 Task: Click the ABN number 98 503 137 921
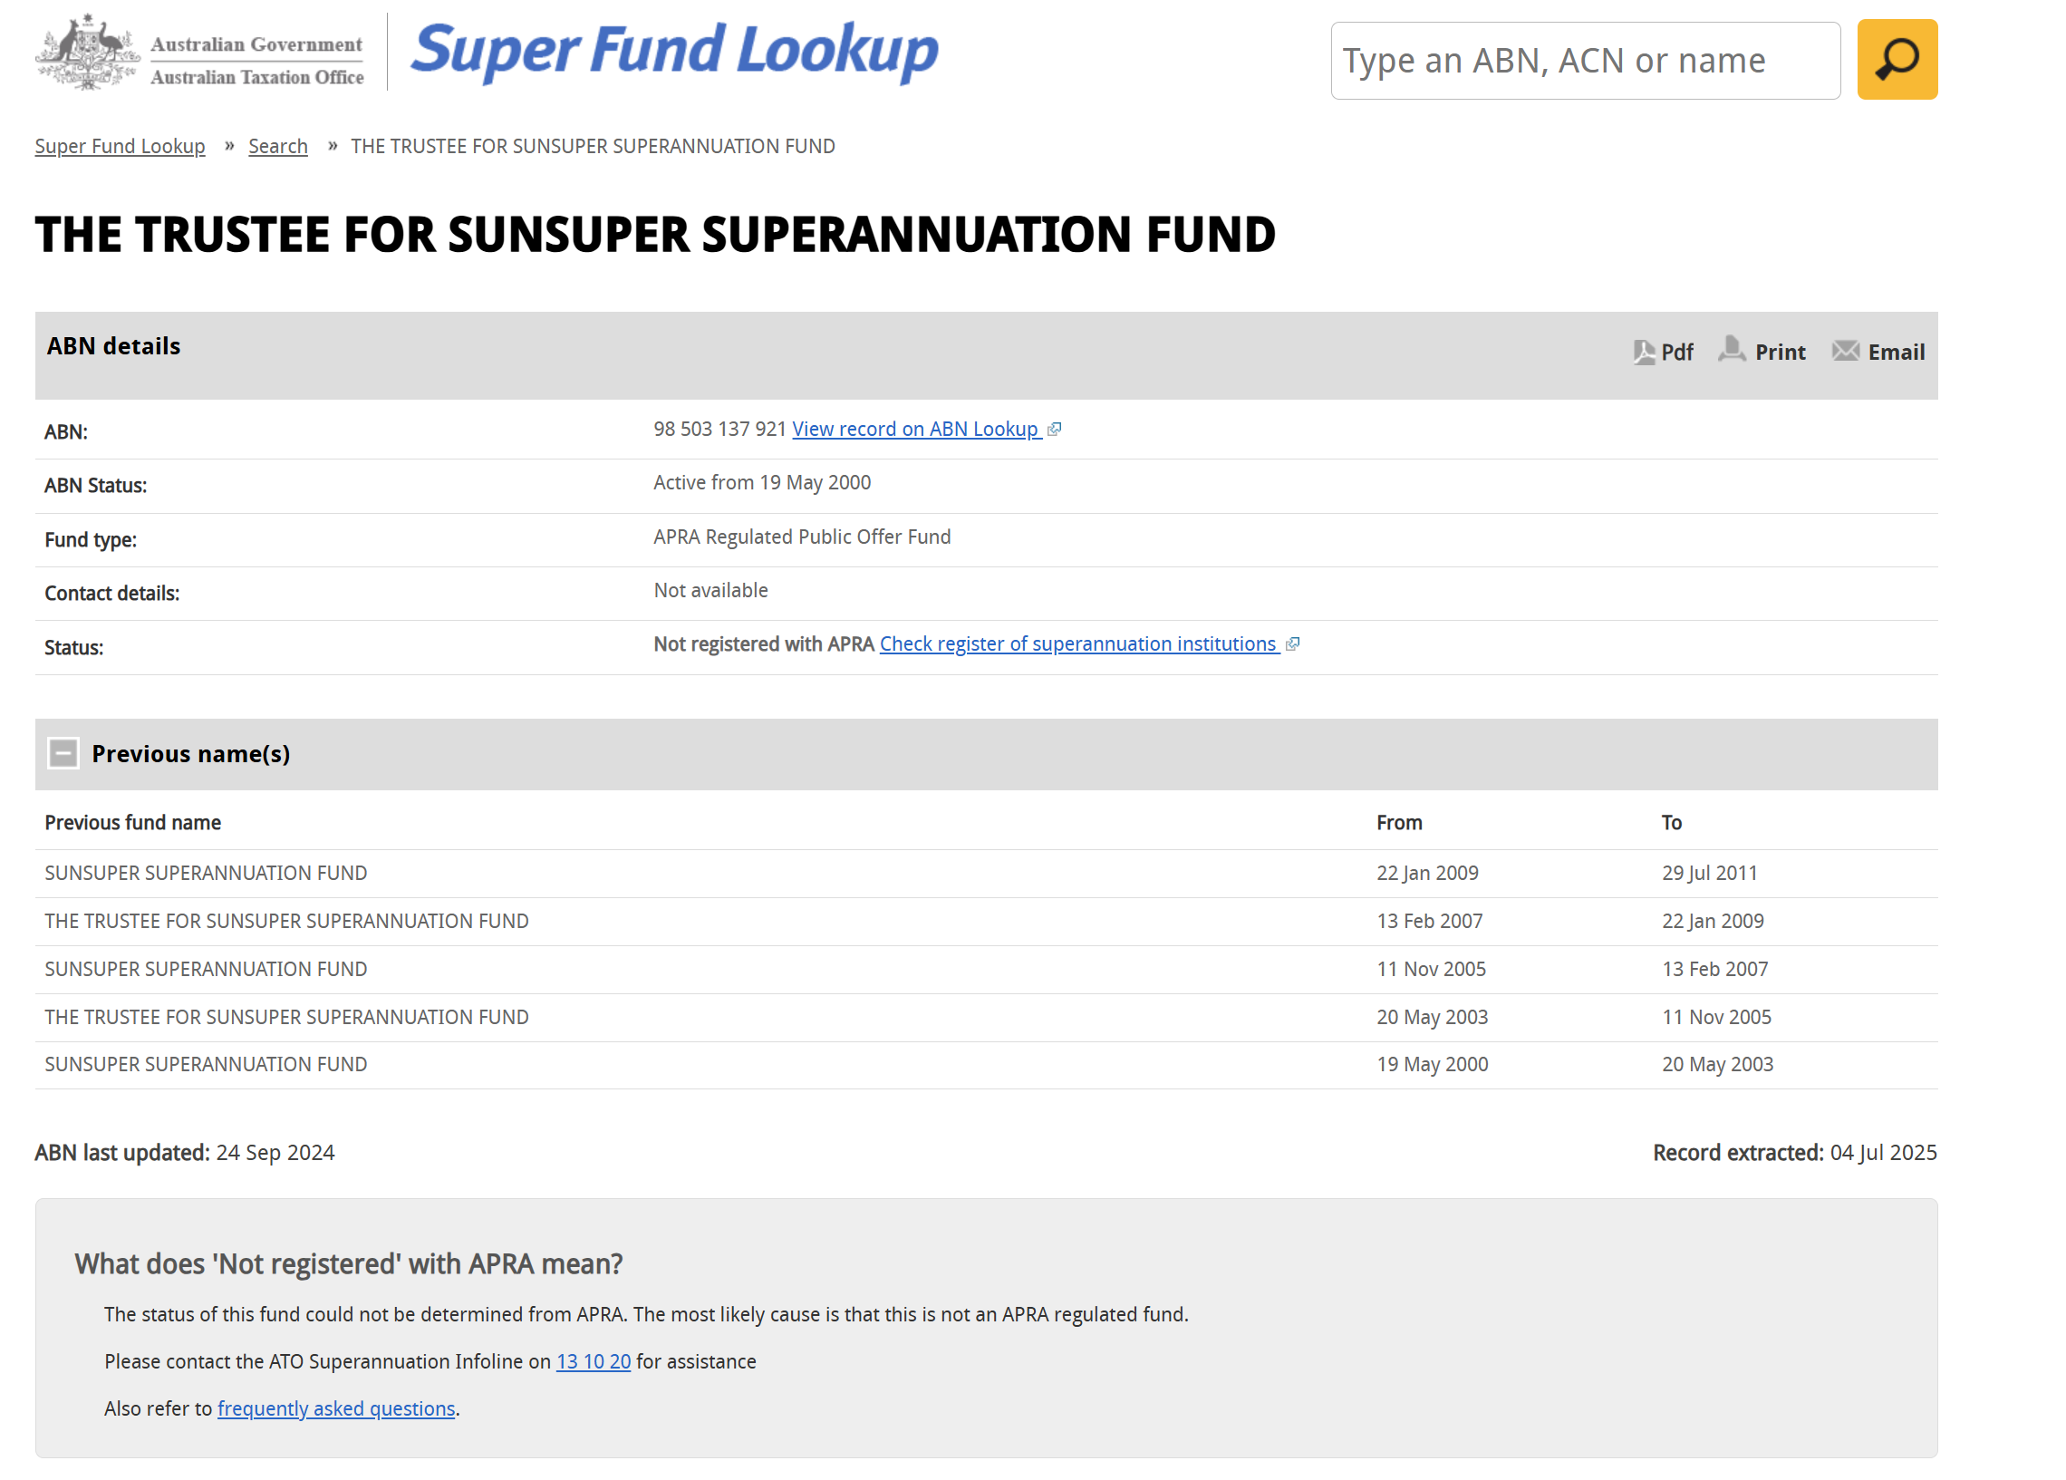tap(719, 430)
